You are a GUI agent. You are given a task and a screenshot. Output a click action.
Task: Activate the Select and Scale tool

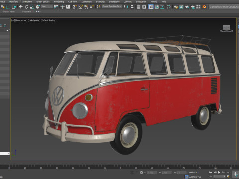(x=32, y=7)
